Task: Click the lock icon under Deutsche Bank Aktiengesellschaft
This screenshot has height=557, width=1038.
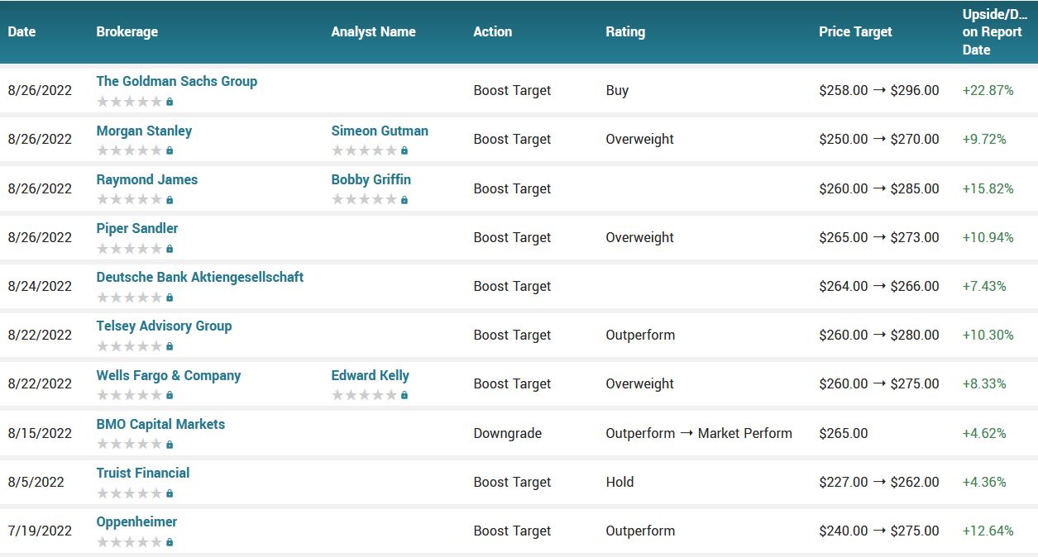Action: (x=170, y=297)
